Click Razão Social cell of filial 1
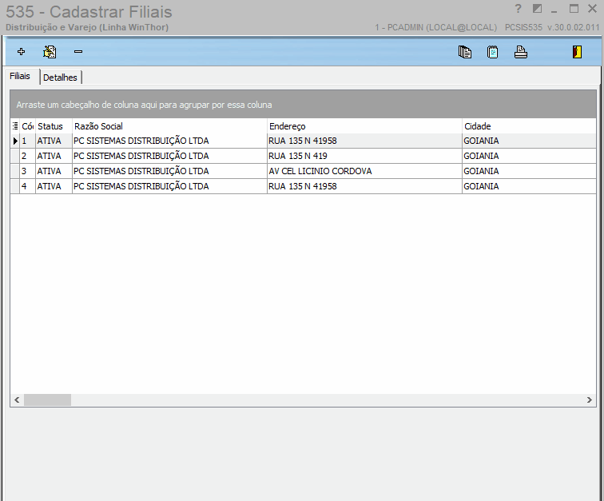The width and height of the screenshot is (604, 501). (169, 141)
